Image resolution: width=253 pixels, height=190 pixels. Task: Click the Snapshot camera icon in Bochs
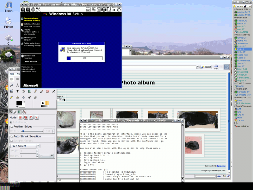[104, 10]
